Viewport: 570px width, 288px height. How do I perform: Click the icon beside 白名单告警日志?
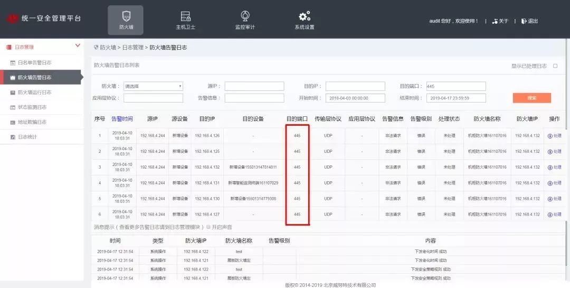pos(13,63)
